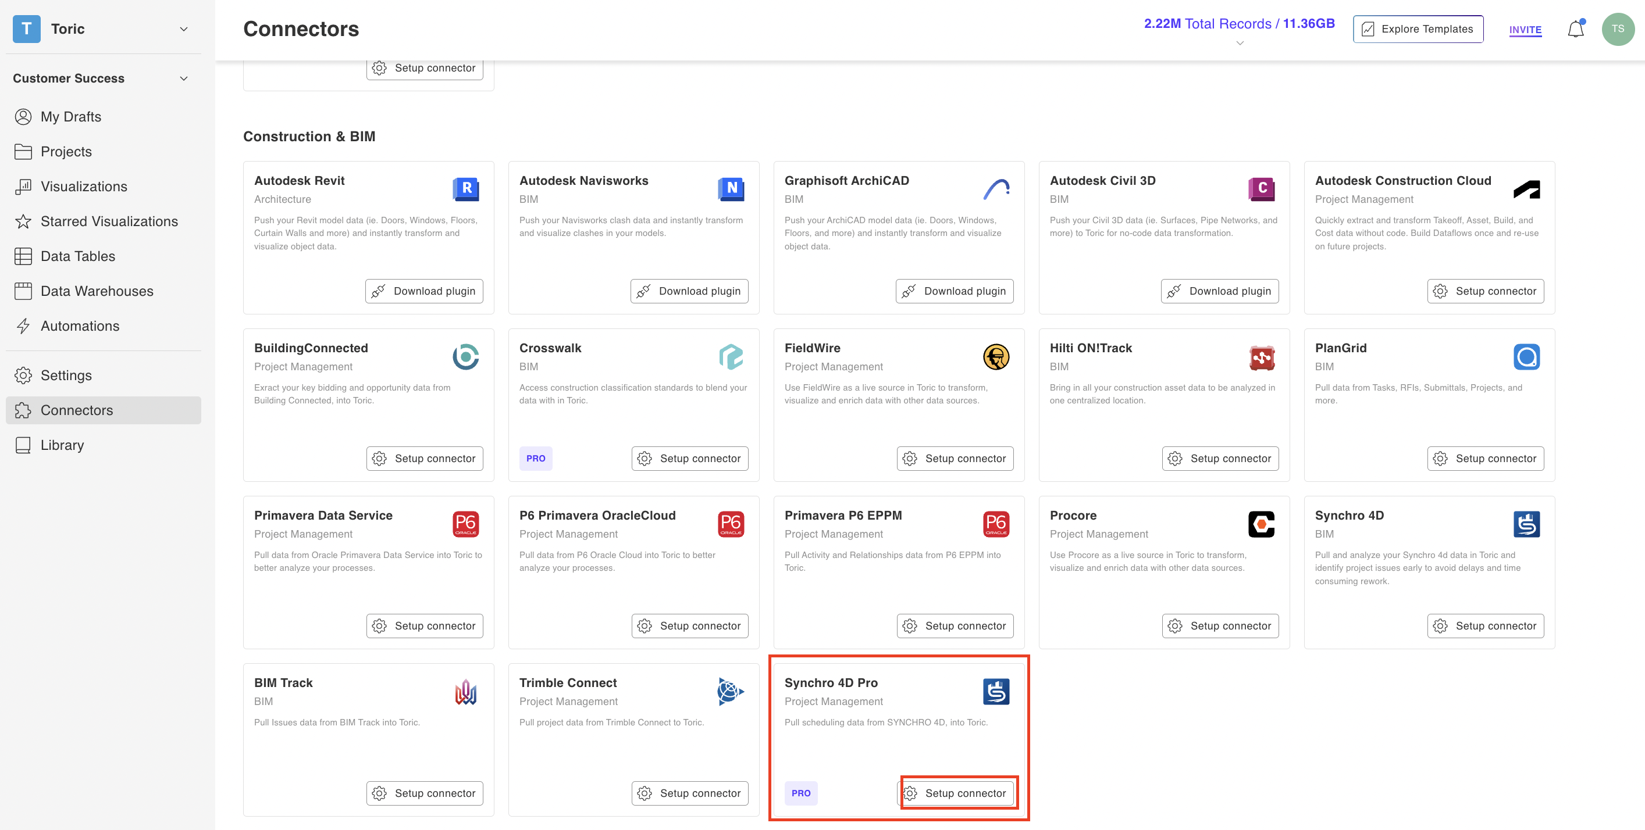Expand the Toric workspace dropdown chevron

point(184,28)
